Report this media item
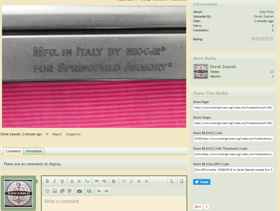280x211 pixels. 57,134
